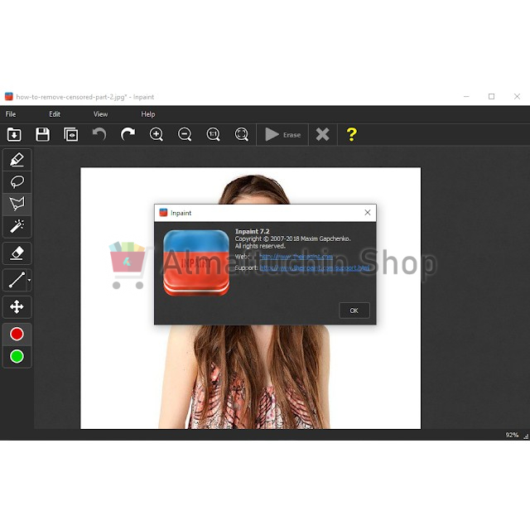Screen dimensions: 530x530
Task: Click the Save floppy disk icon
Action: (43, 134)
